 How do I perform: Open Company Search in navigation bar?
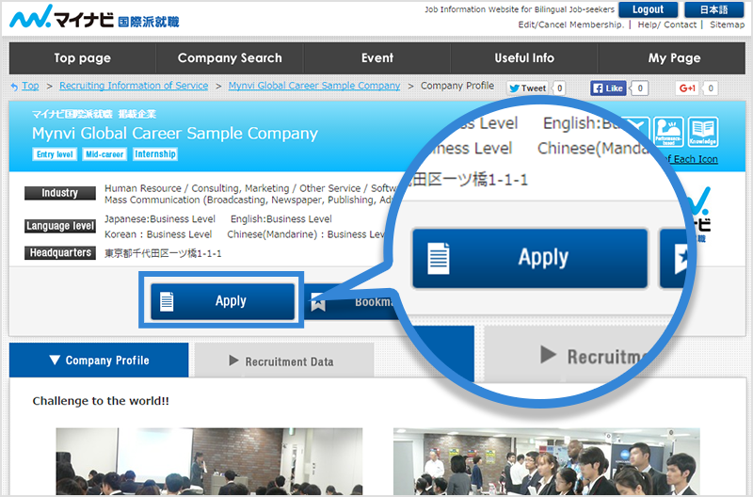click(230, 58)
